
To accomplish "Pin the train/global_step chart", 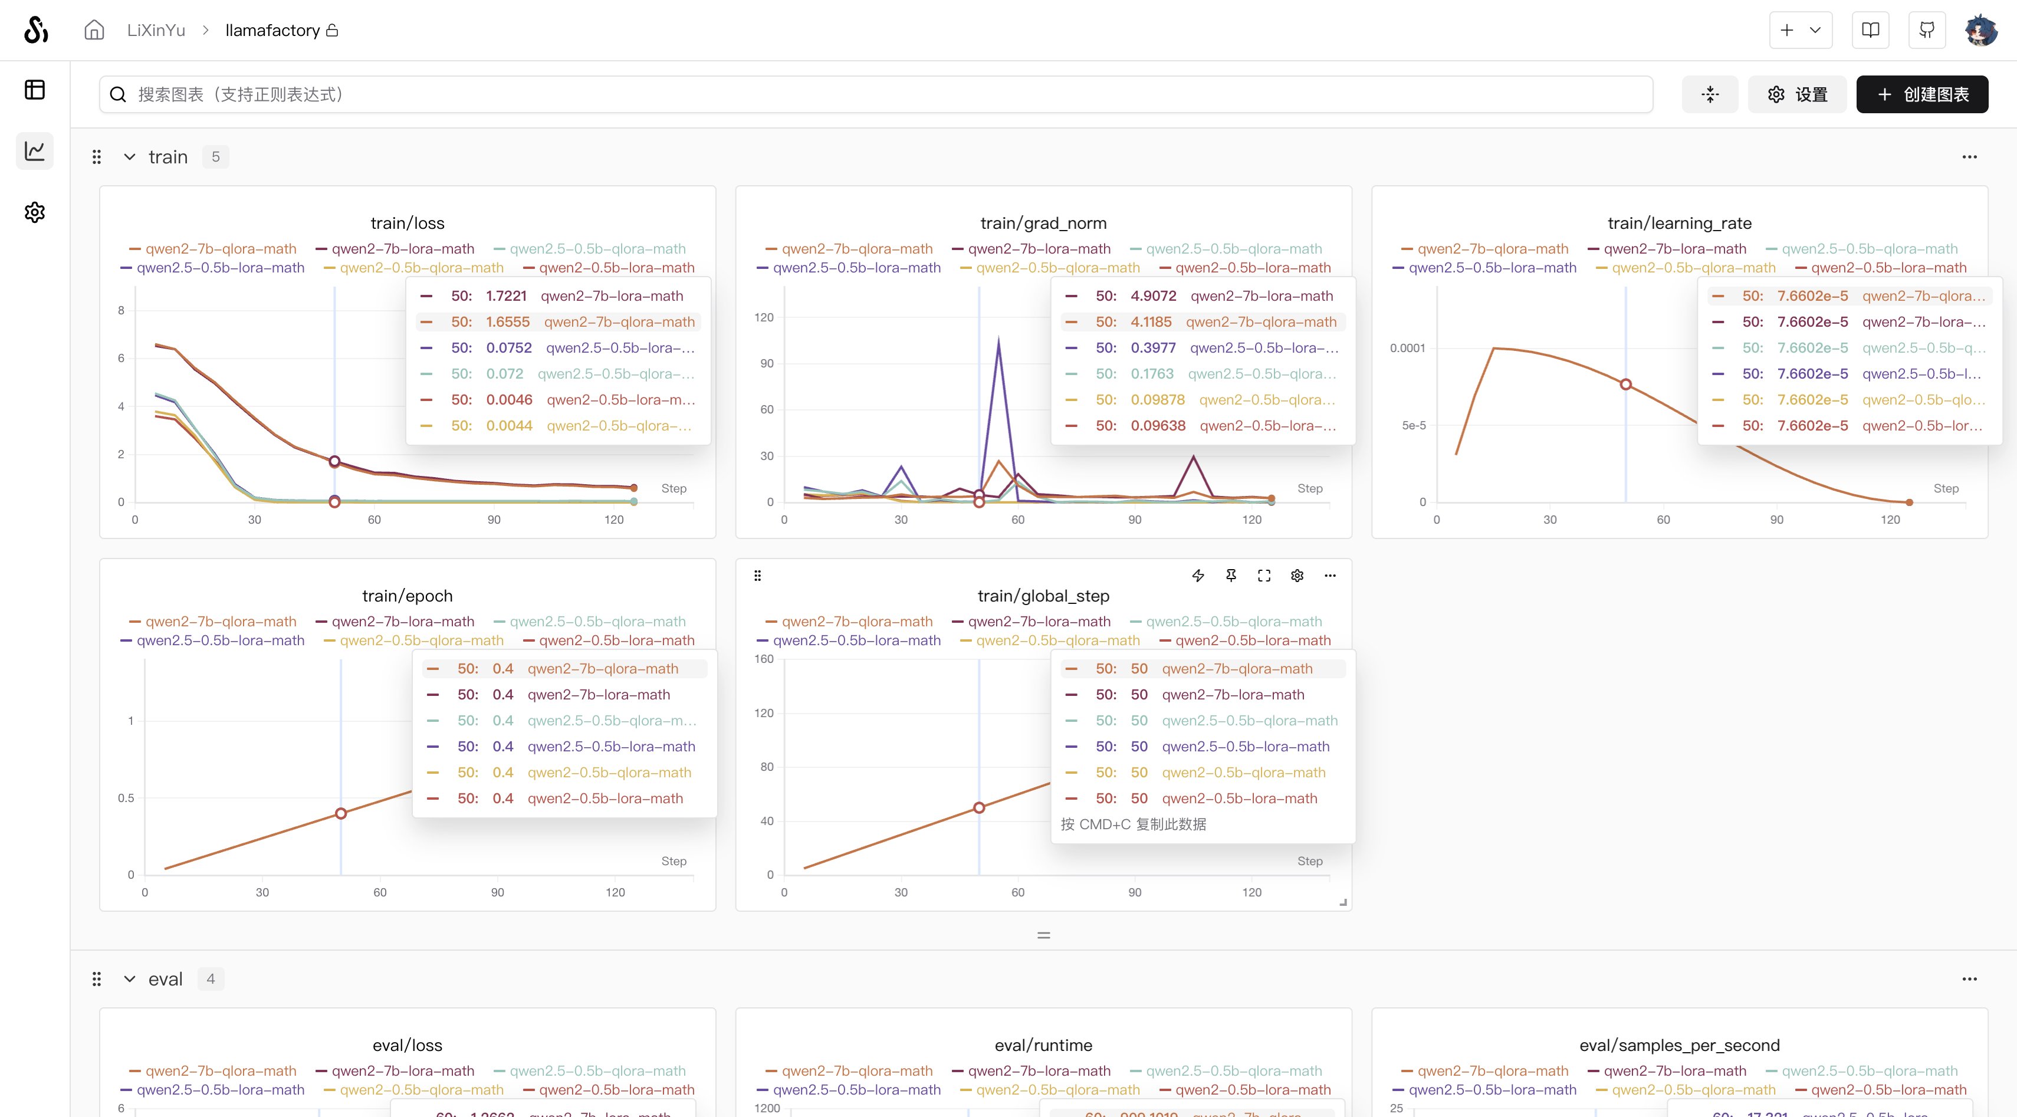I will (1231, 576).
